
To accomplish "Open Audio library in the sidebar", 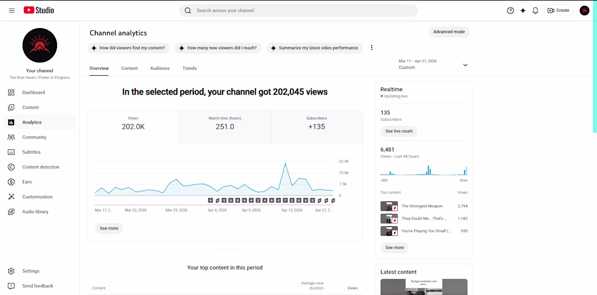I will click(40, 212).
